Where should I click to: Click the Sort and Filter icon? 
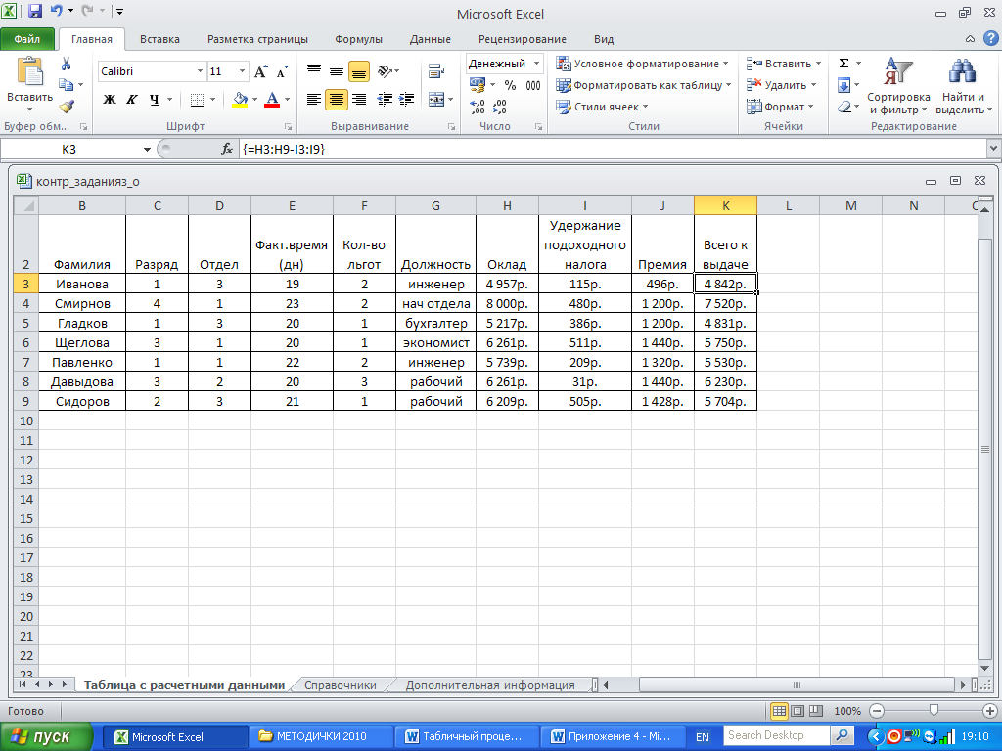point(898,70)
